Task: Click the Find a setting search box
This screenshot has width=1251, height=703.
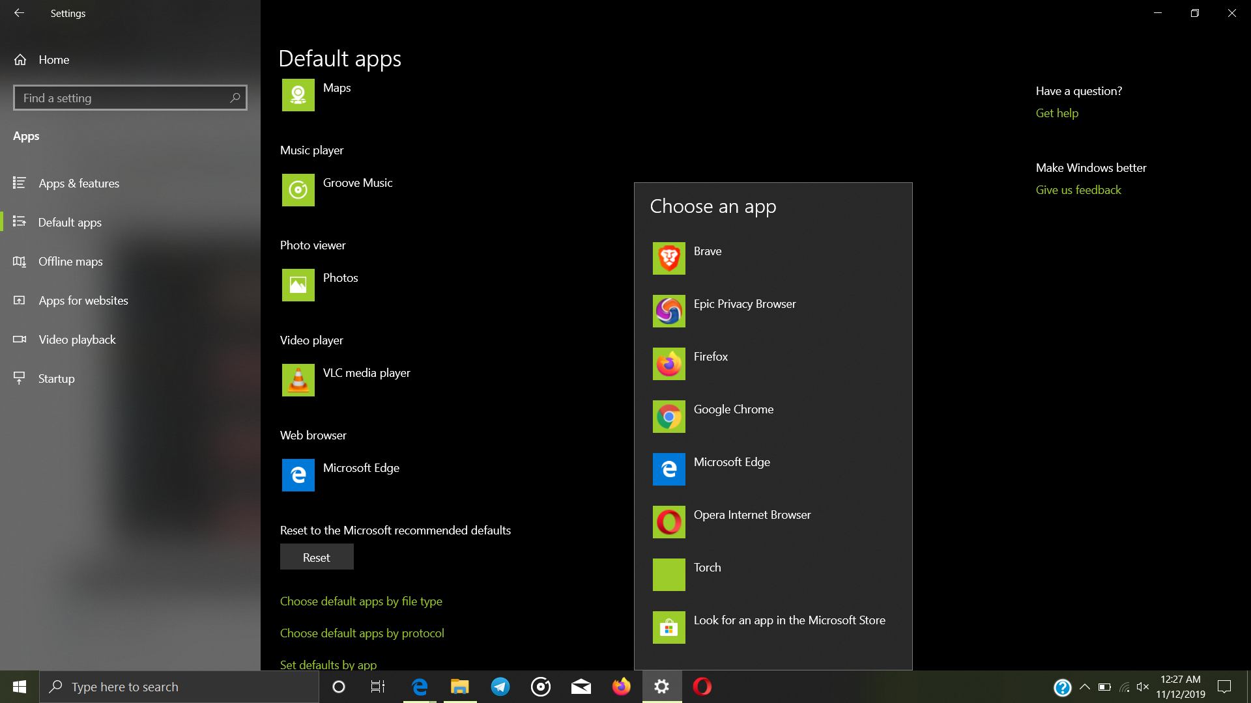Action: (130, 98)
